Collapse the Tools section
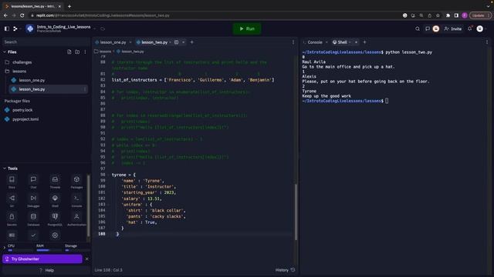 click(5, 169)
